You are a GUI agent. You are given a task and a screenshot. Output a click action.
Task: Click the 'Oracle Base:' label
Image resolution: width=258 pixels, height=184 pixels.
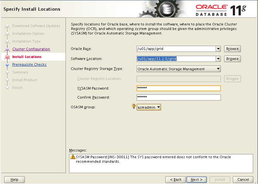81,49
